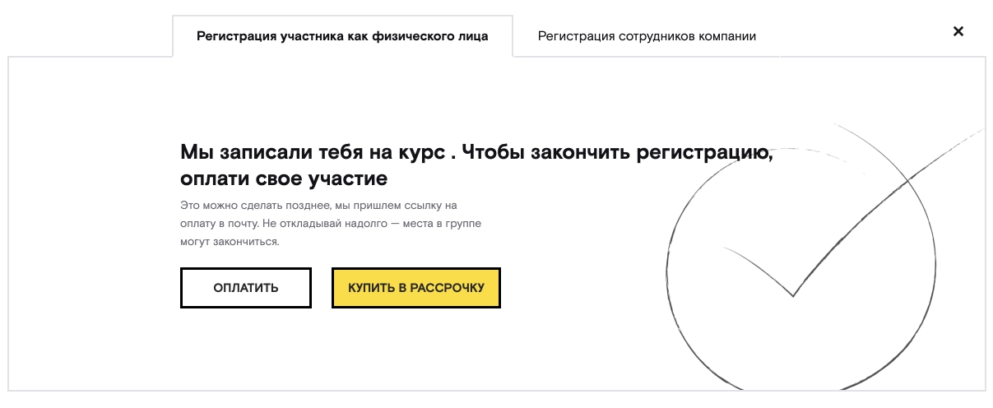The image size is (993, 408).
Task: Click heading words "Чтобы закончить регистрацию"
Action: pyautogui.click(x=617, y=154)
